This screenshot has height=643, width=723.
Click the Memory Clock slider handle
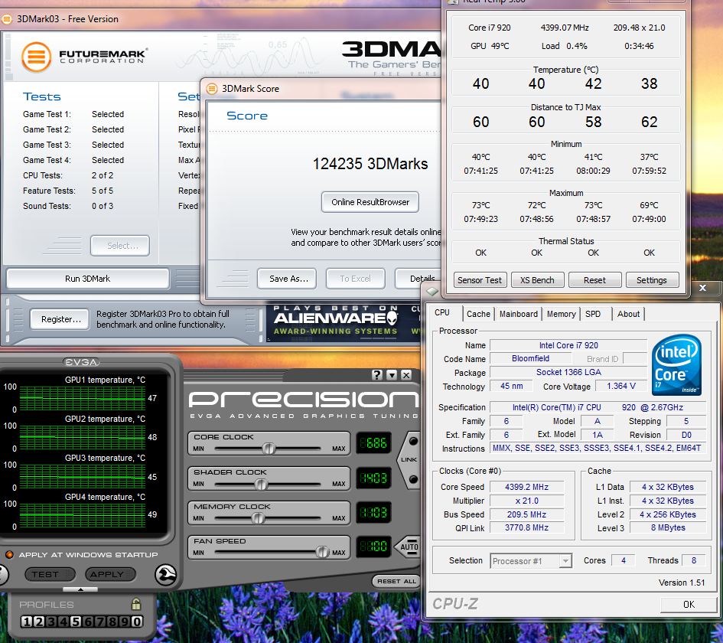259,518
